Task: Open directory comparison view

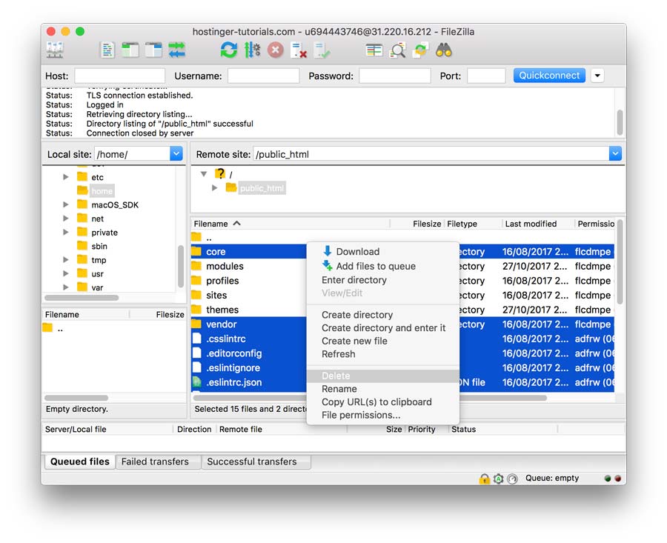Action: [x=376, y=49]
